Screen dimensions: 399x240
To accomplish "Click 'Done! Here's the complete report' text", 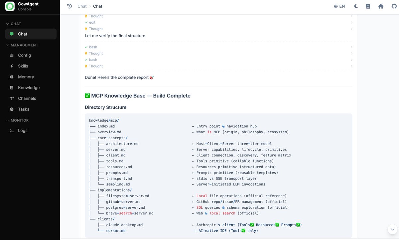I will click(117, 77).
